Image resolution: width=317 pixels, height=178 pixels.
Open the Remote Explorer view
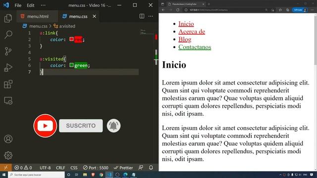[8, 100]
